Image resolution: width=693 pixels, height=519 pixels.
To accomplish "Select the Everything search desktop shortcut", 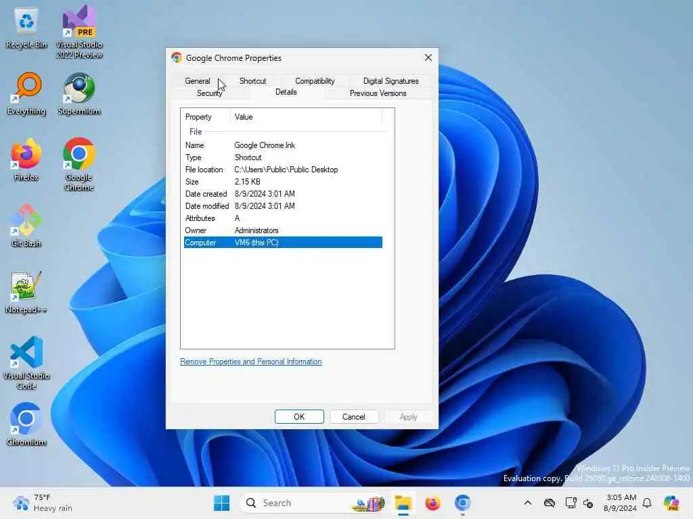I will coord(26,94).
